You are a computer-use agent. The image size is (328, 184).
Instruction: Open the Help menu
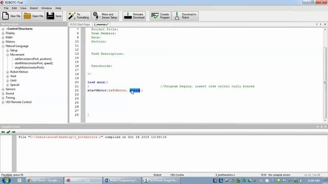58,8
